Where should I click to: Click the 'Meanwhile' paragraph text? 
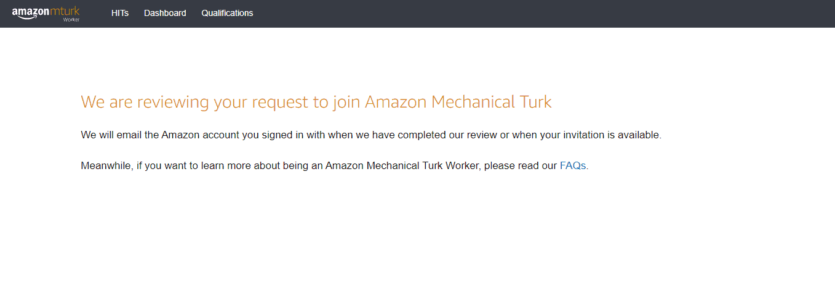point(335,166)
